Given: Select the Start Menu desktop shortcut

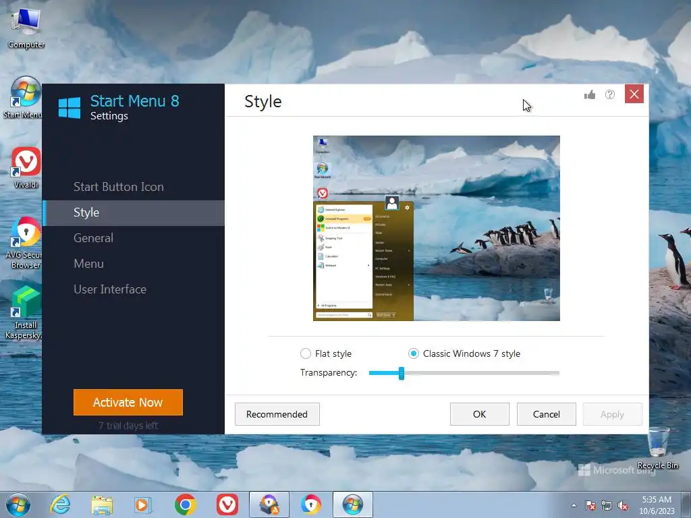Looking at the screenshot, I should coord(24,98).
